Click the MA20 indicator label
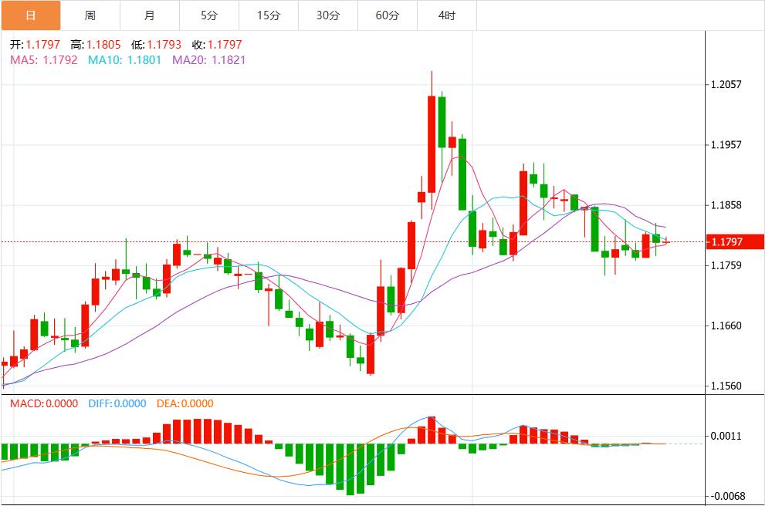 [208, 59]
